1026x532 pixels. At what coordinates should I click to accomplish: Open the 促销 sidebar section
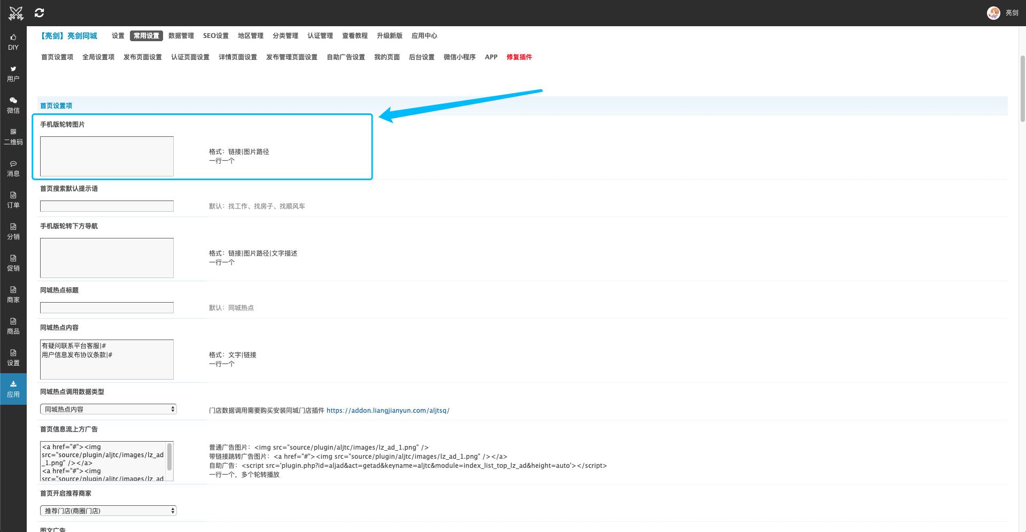(13, 263)
